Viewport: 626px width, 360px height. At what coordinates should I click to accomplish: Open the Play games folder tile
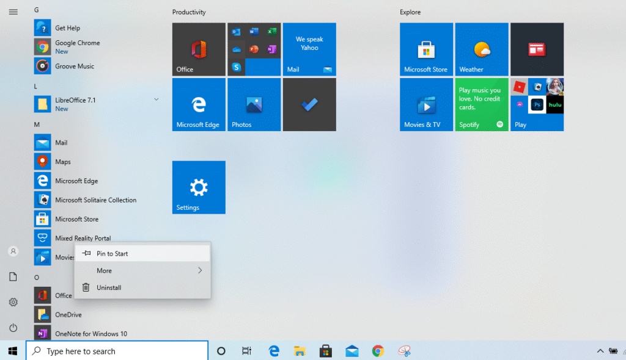pos(537,104)
